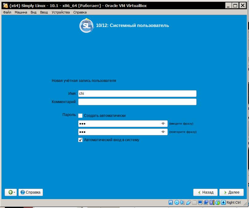Screen dimensions: 249x208
Task: Click the CPU virtualization status icon
Action: 212,202
